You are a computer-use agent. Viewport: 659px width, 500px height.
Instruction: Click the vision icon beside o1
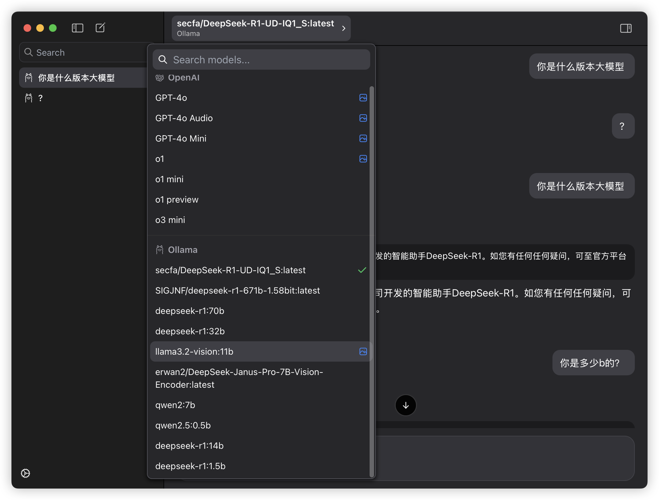363,159
